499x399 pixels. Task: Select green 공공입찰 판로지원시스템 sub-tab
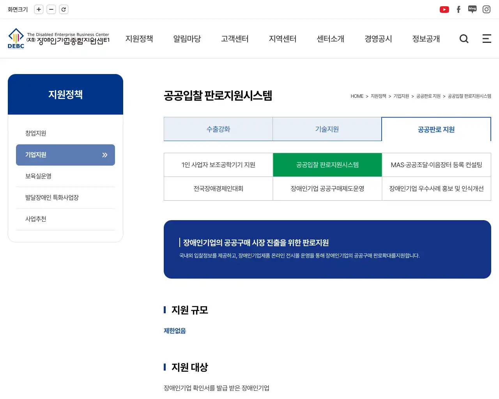(327, 165)
